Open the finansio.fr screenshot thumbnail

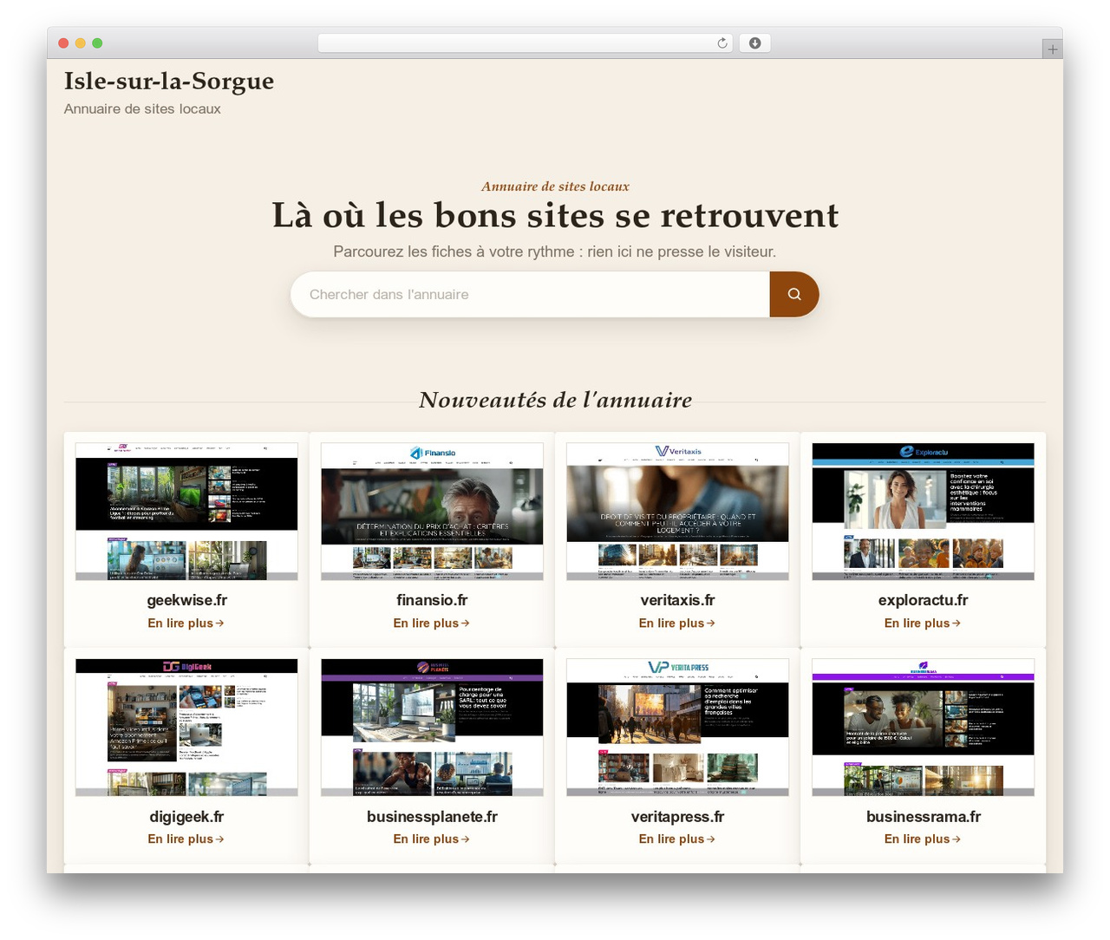[432, 512]
